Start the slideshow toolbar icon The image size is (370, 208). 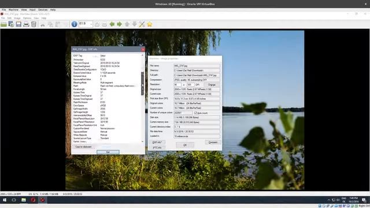tap(11, 24)
